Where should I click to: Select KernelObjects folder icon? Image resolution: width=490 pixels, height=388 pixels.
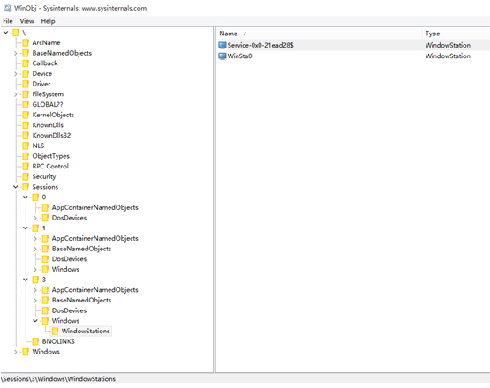[x=26, y=115]
